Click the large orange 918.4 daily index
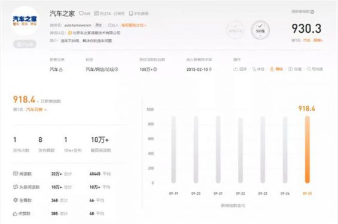Screen dimensions: 338x224 [24, 99]
